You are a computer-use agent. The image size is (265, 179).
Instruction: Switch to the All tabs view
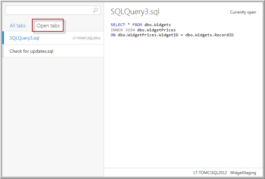pos(18,26)
